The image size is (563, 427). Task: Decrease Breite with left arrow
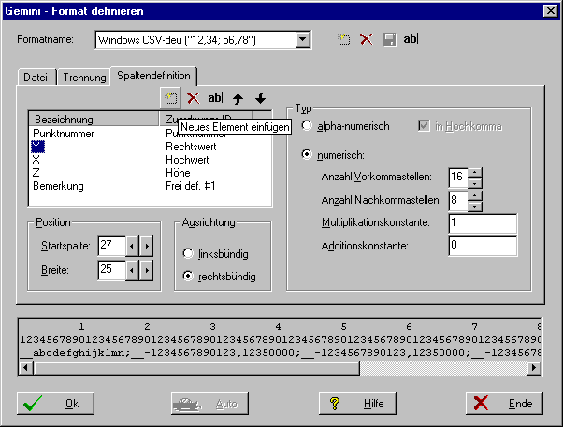(x=132, y=270)
